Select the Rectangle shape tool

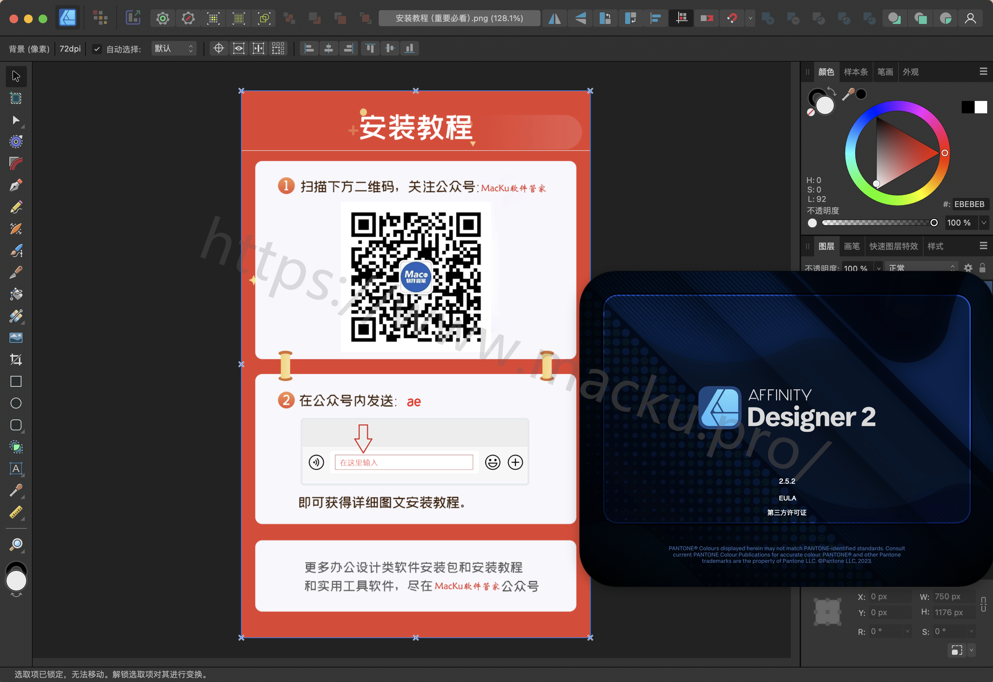16,382
